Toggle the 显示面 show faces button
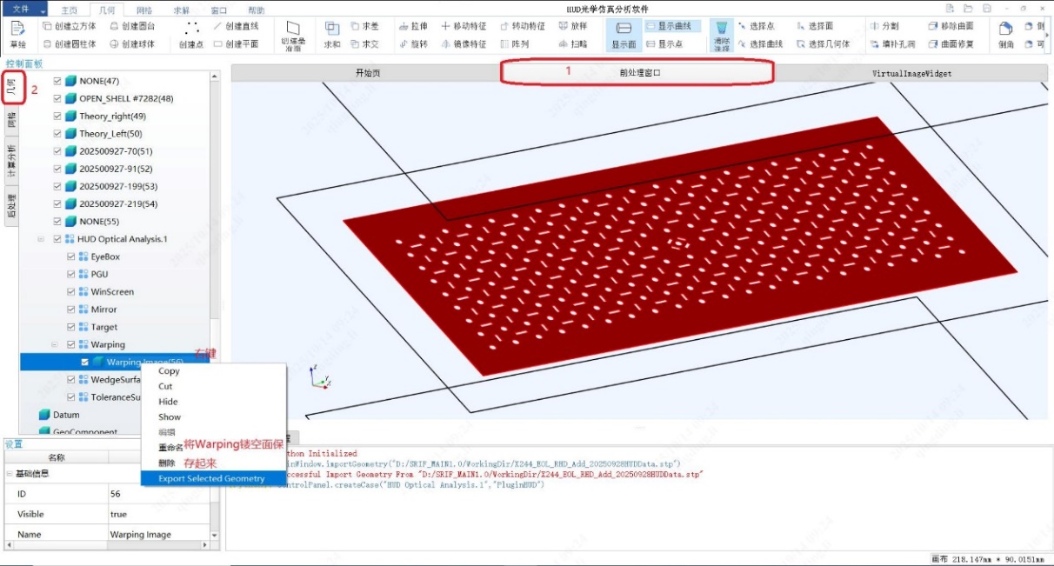 click(624, 35)
